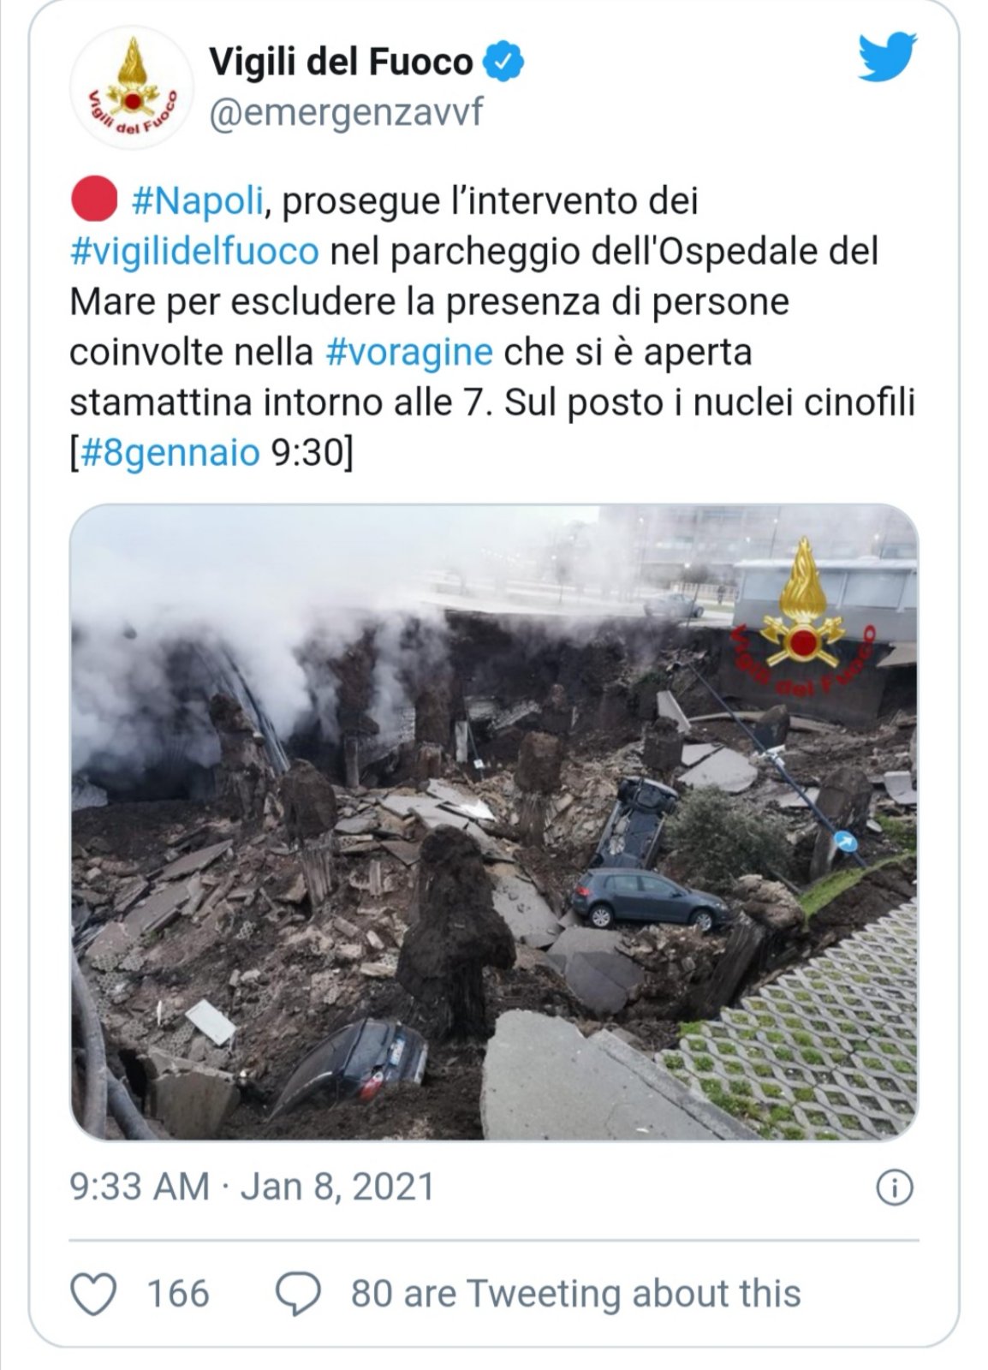Click the 166 likes count
This screenshot has width=988, height=1370.
tap(178, 1293)
